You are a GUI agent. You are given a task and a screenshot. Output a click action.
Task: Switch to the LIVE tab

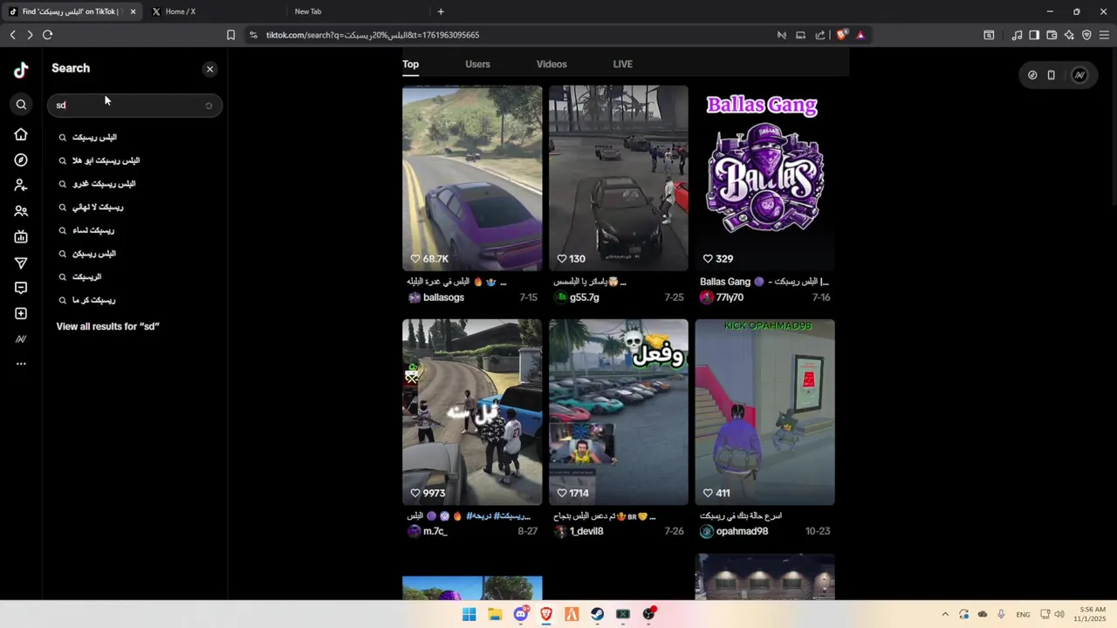(x=622, y=65)
